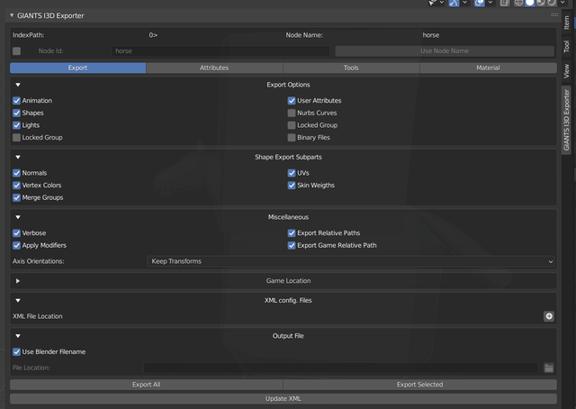576x409 pixels.
Task: Toggle viewport overlays icon
Action: [479, 3]
